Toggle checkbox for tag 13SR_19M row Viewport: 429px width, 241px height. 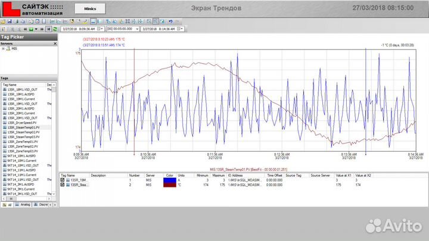point(63,180)
